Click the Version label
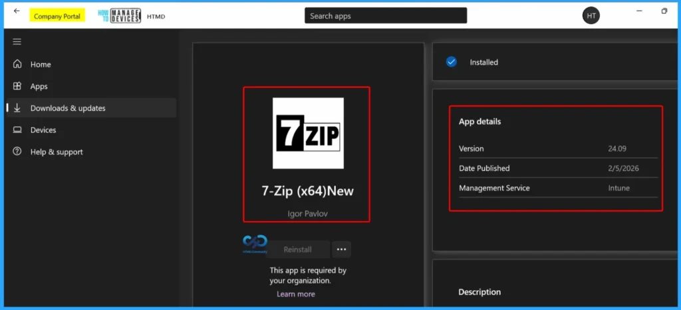681x310 pixels. tap(472, 148)
